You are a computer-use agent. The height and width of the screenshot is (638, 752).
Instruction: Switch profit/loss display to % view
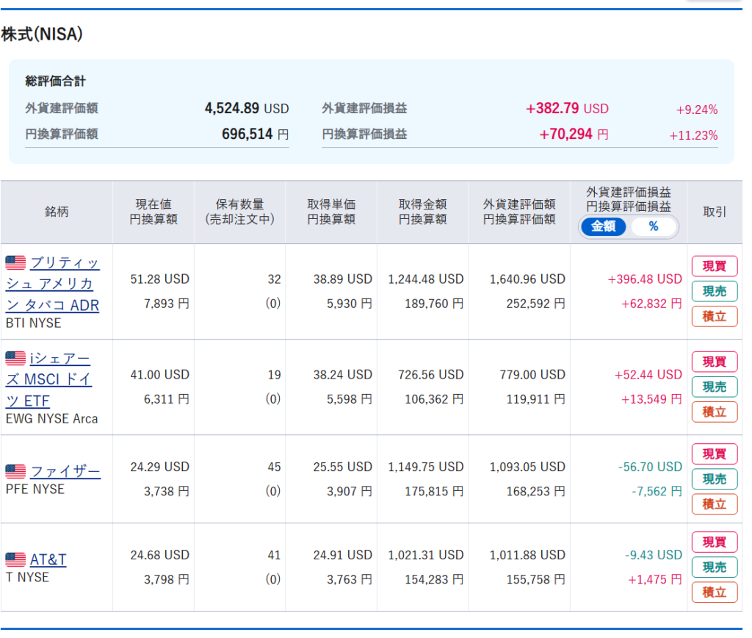(653, 226)
